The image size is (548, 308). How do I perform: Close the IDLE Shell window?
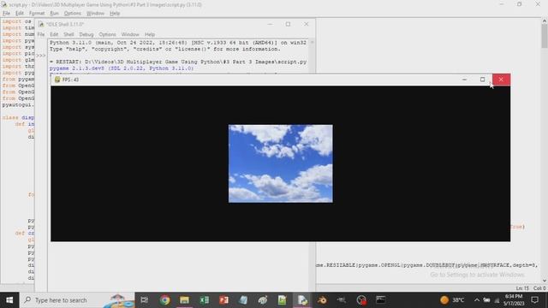(x=307, y=24)
